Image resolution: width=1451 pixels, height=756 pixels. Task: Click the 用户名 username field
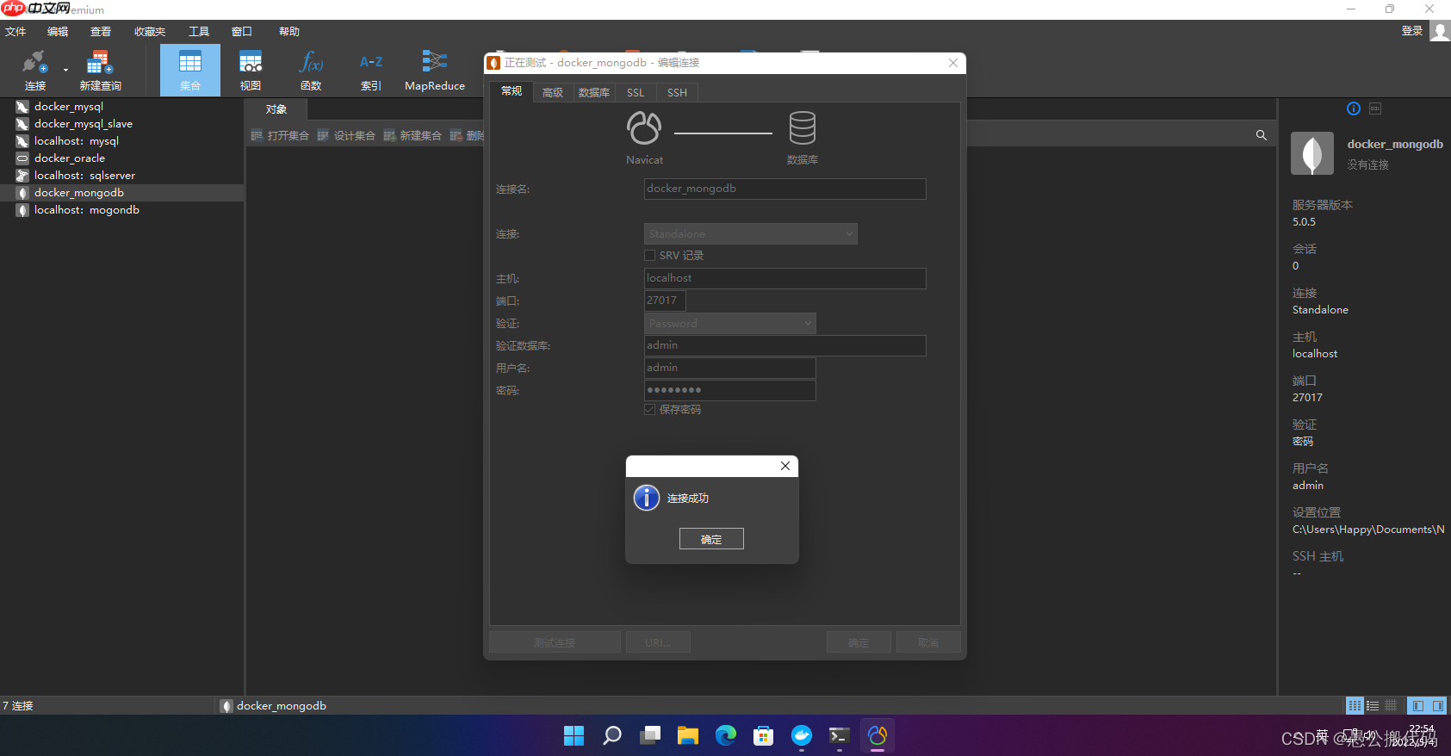730,368
